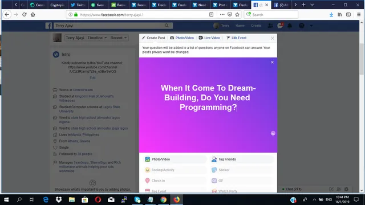This screenshot has width=365, height=205.
Task: Launch Opera from the taskbar
Action: pos(98,199)
